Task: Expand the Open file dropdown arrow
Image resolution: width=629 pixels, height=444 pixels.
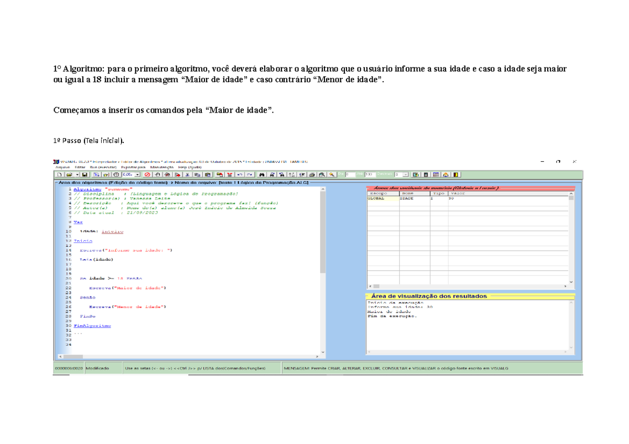Action: pos(77,174)
